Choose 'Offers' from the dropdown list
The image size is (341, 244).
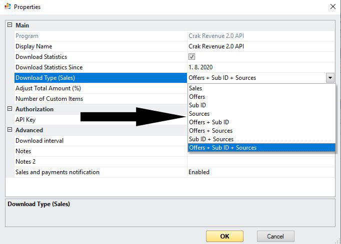pos(261,97)
